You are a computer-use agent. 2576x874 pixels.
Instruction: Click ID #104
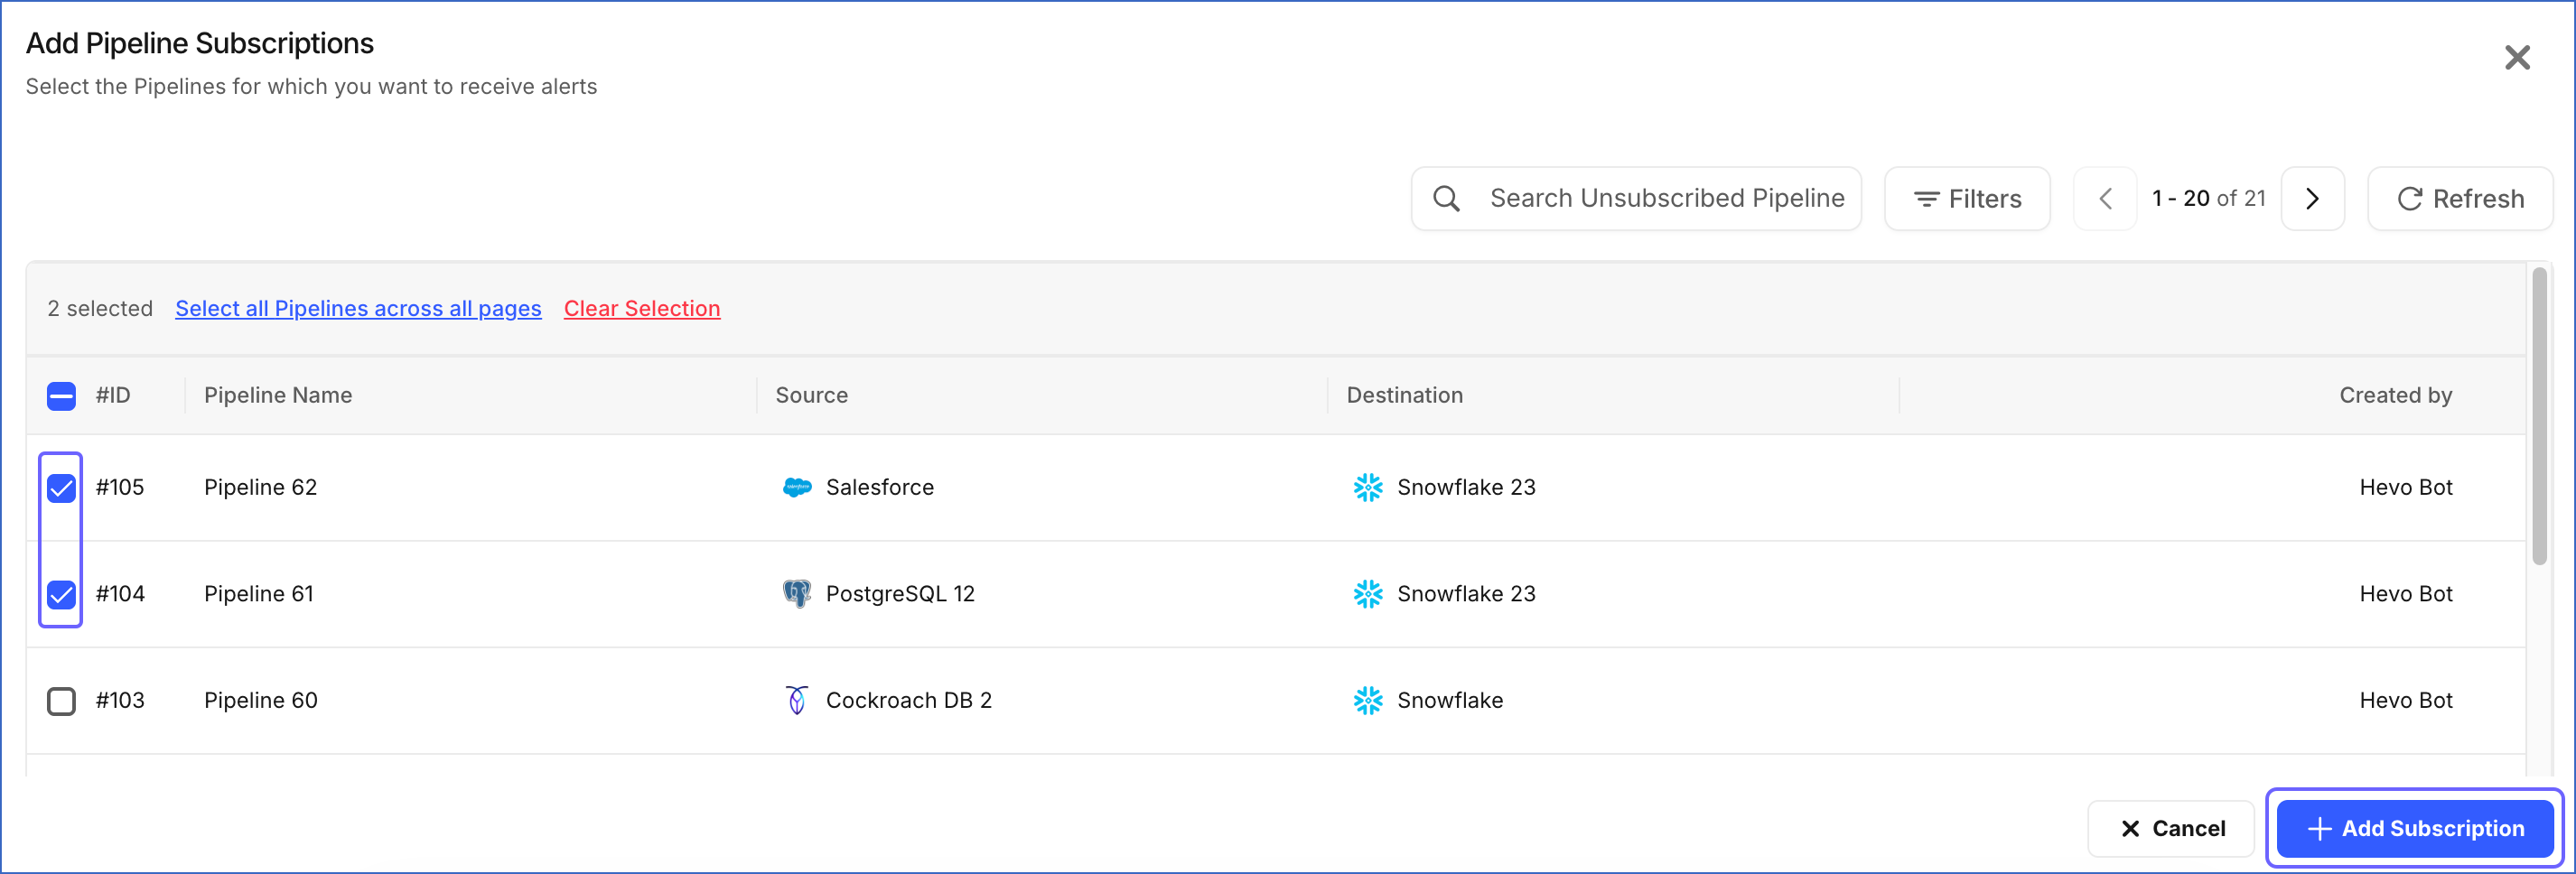(x=120, y=594)
